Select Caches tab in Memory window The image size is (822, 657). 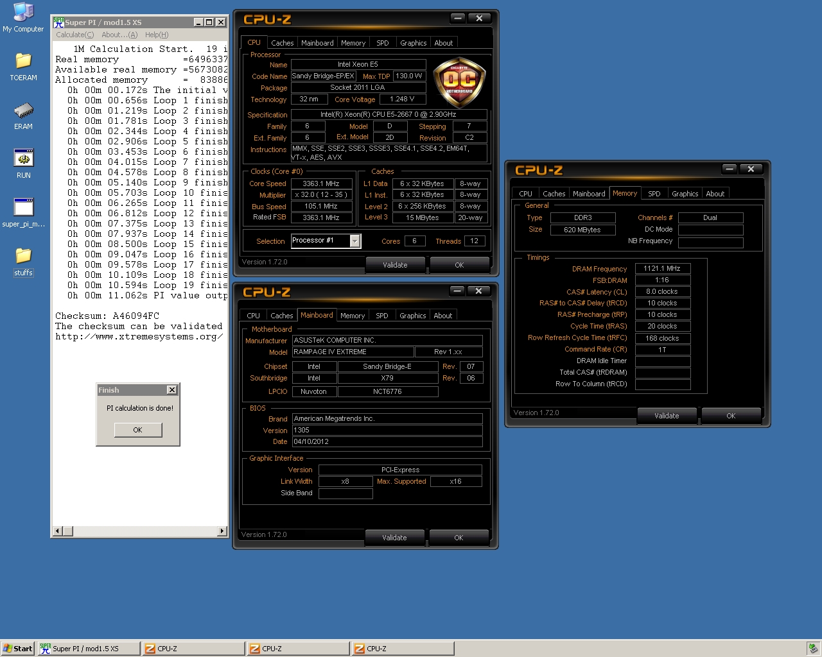tap(554, 194)
